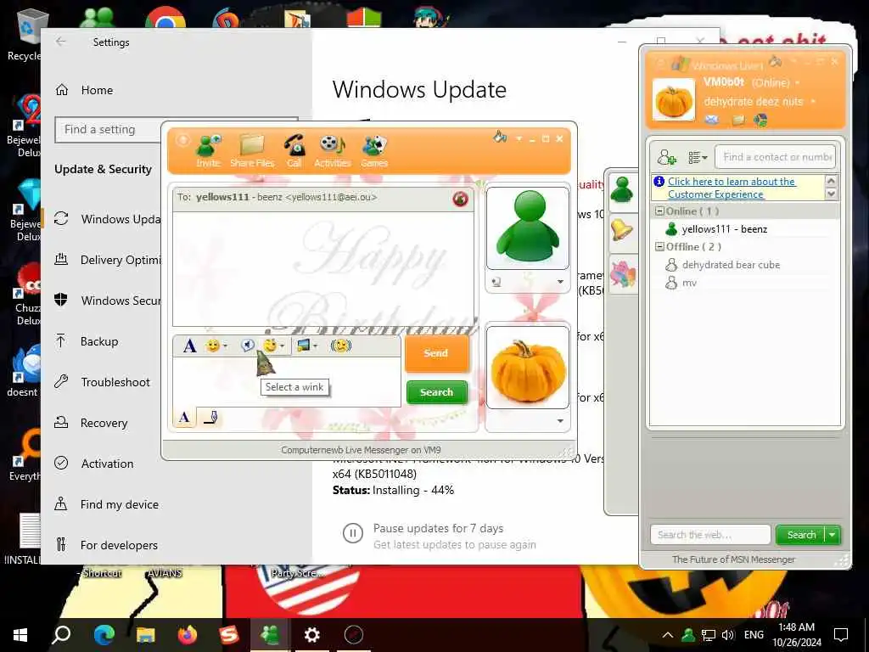Click the voice clip speech bubble icon

click(248, 346)
